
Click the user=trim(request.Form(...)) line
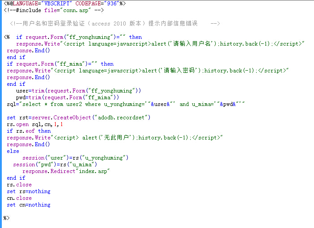click(78, 91)
